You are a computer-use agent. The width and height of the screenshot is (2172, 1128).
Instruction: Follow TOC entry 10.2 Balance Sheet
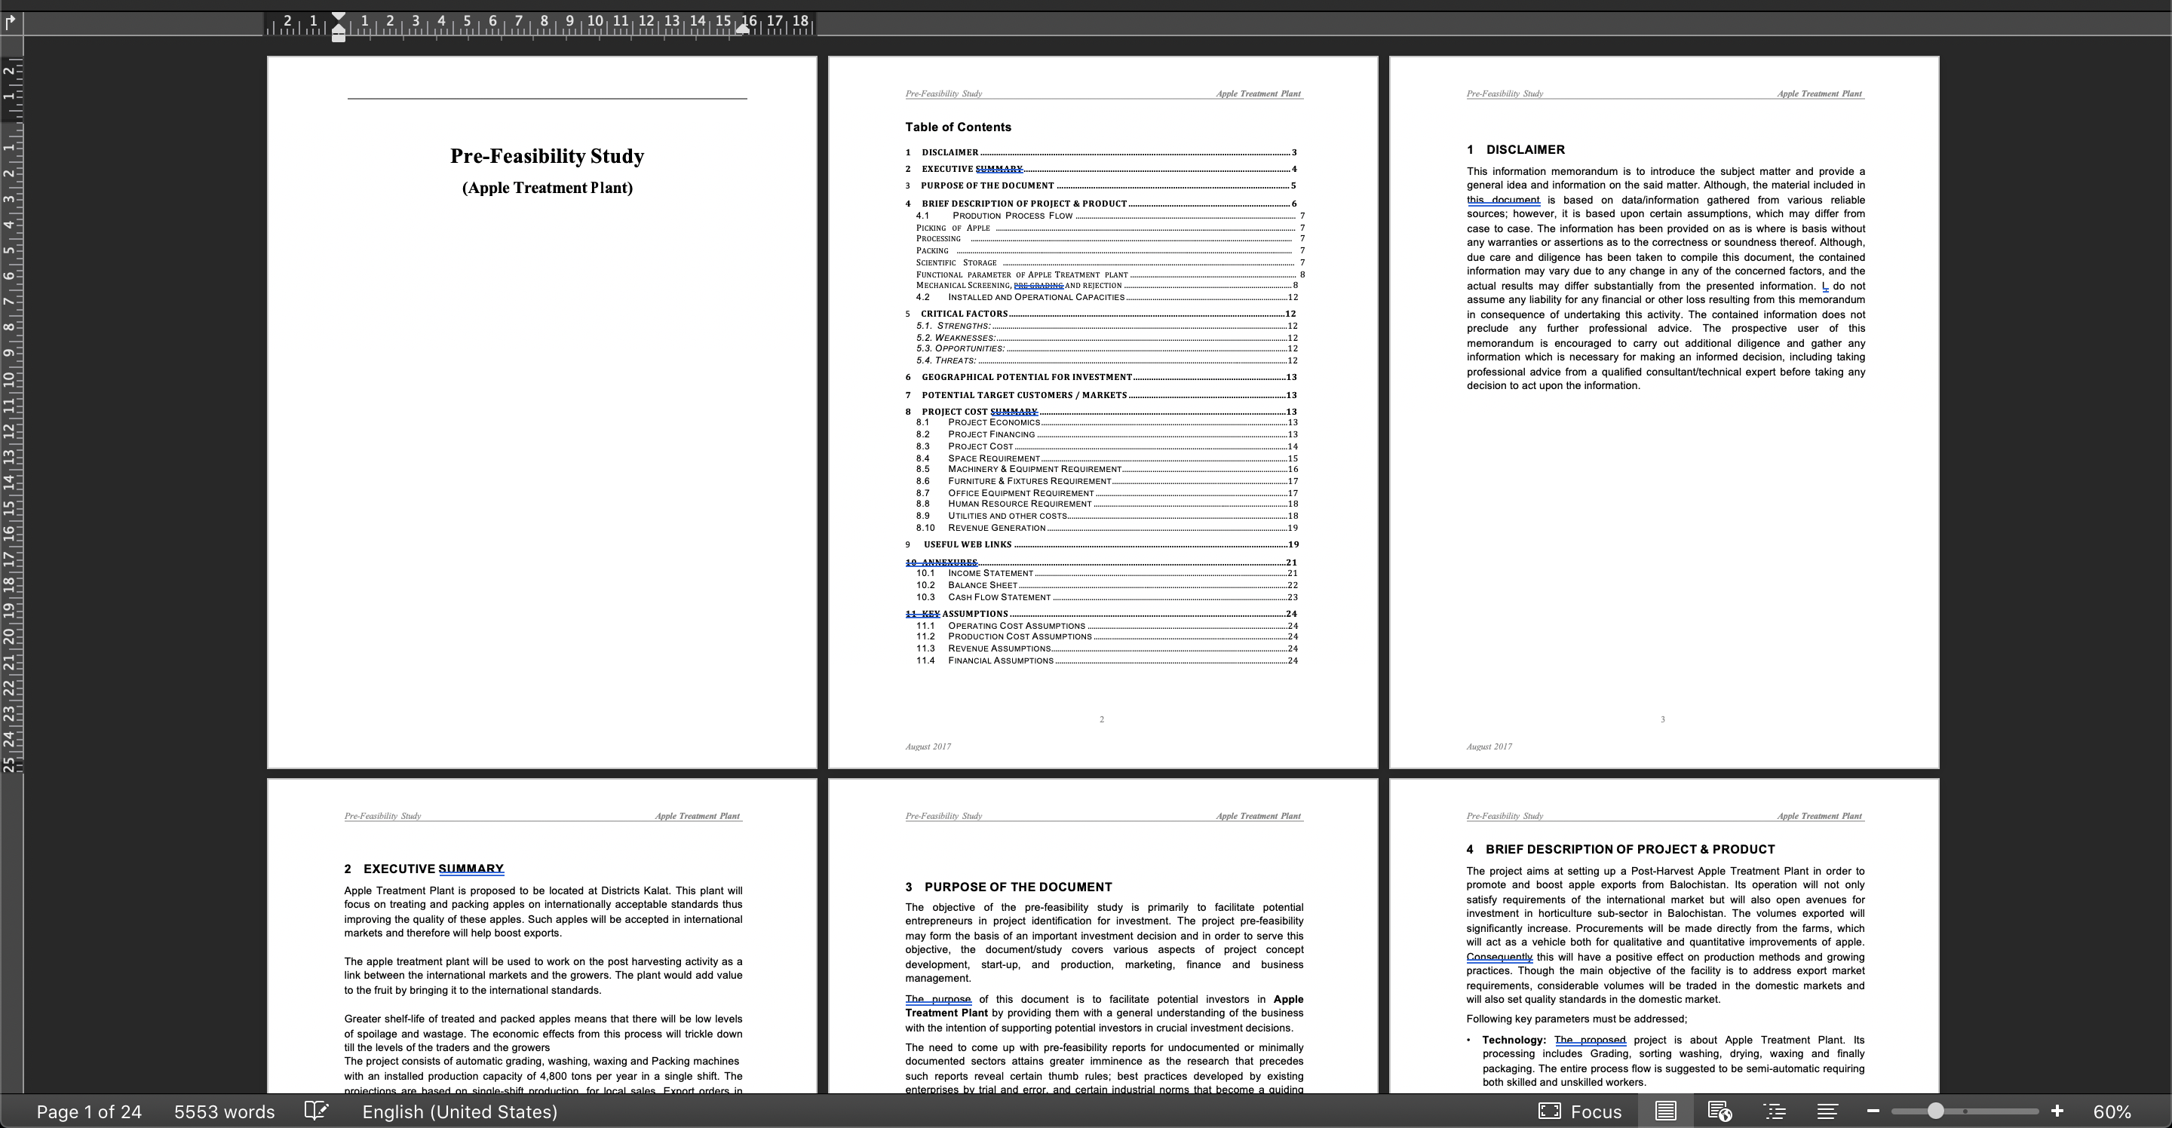click(1107, 585)
